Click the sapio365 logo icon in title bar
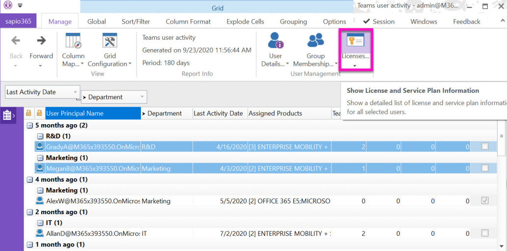This screenshot has height=251, width=507. (x=7, y=5)
